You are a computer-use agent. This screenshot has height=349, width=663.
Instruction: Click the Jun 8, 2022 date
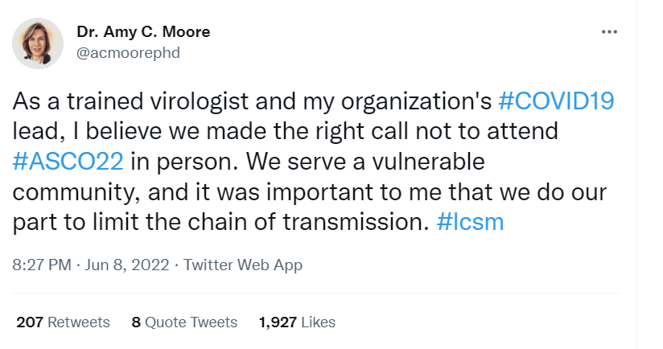pos(130,264)
